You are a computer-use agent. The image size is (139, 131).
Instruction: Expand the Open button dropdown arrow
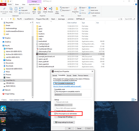click(x=86, y=8)
